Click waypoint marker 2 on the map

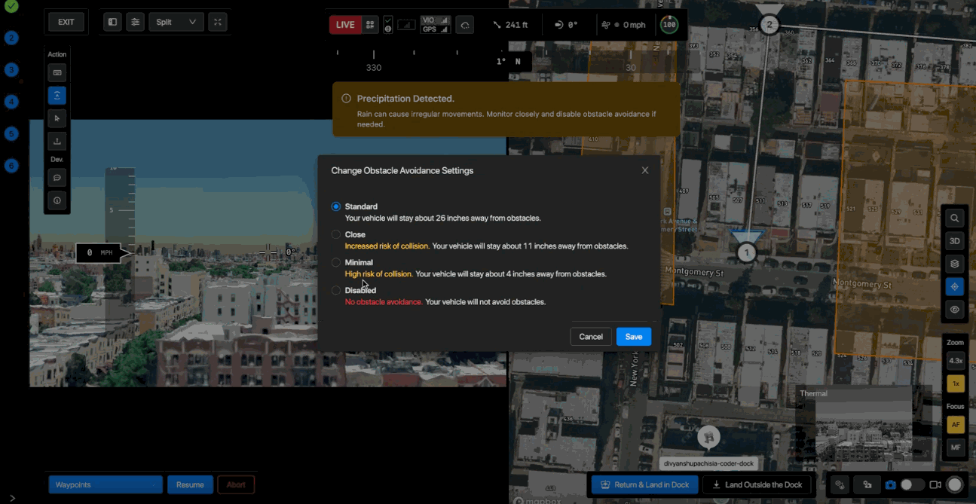point(769,25)
